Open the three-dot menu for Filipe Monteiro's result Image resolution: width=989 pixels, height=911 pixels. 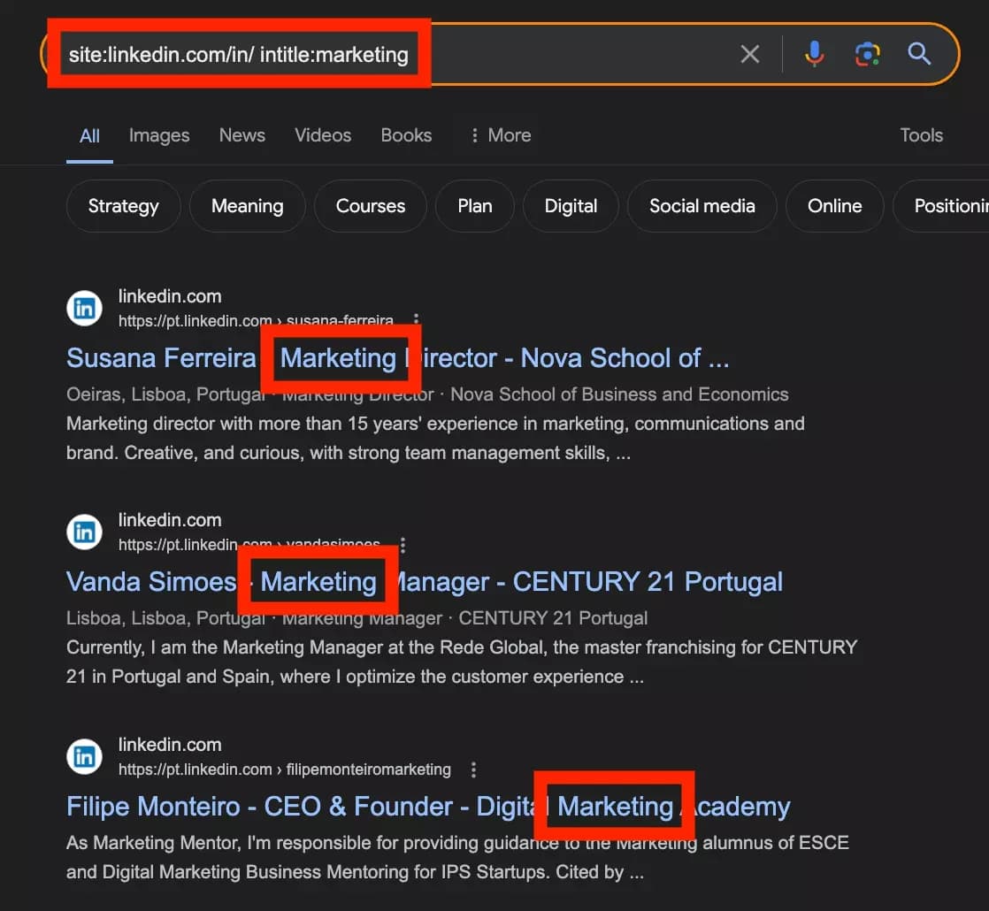point(473,769)
